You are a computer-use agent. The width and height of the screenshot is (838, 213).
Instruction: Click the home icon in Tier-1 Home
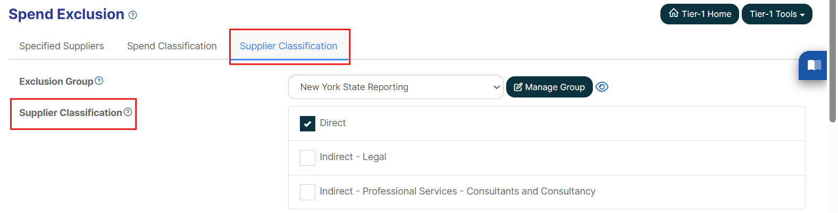click(x=674, y=13)
